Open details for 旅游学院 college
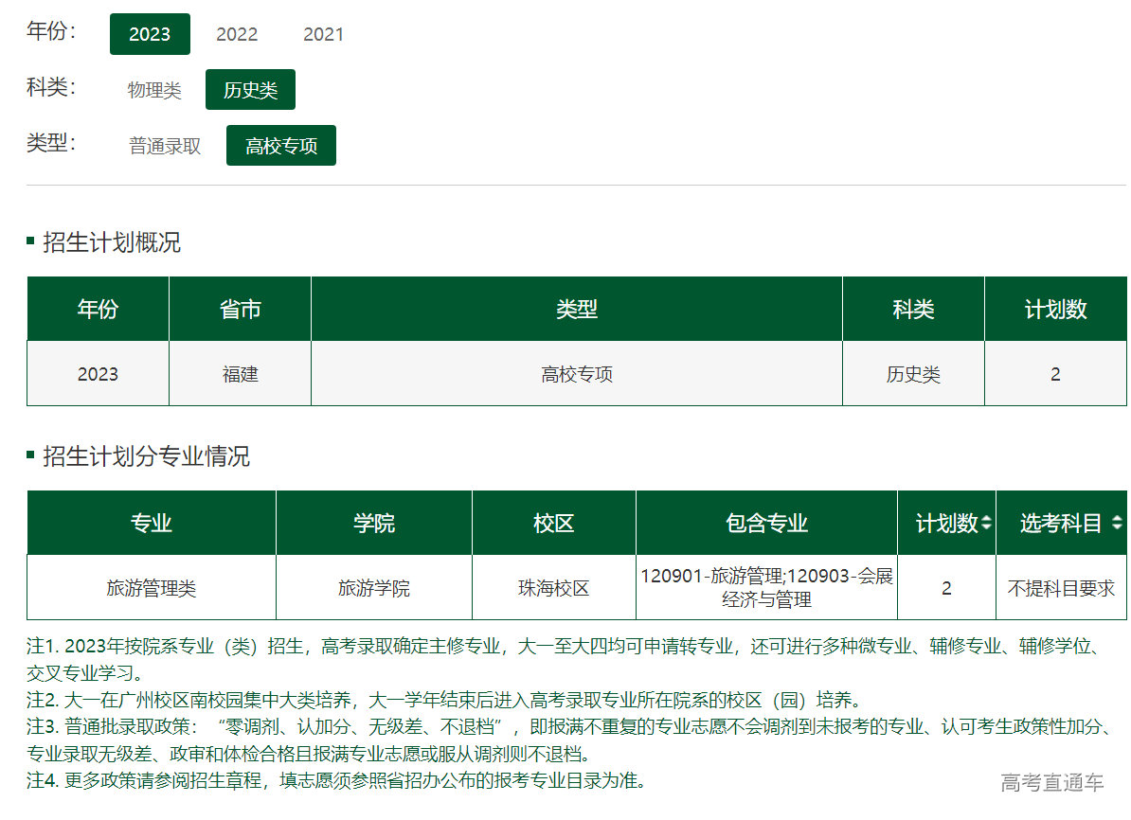 coord(373,587)
